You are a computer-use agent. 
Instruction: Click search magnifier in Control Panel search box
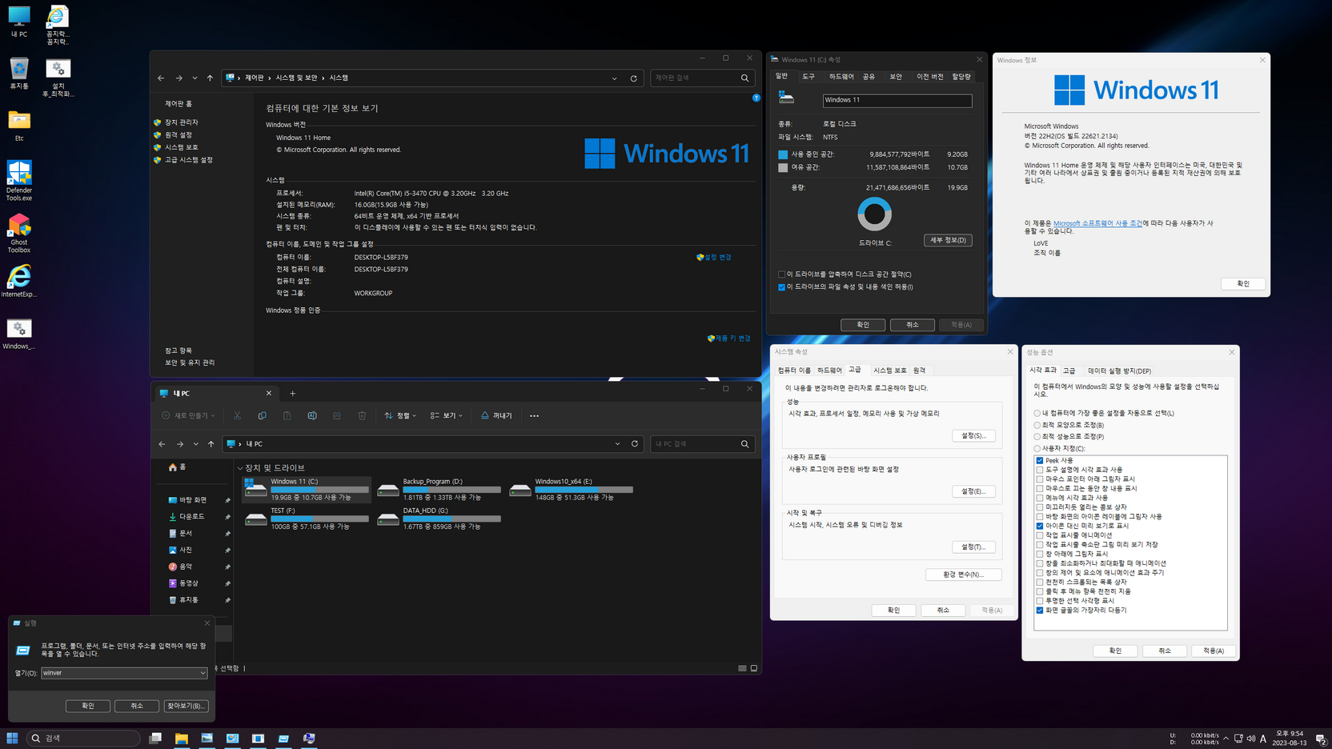[744, 78]
